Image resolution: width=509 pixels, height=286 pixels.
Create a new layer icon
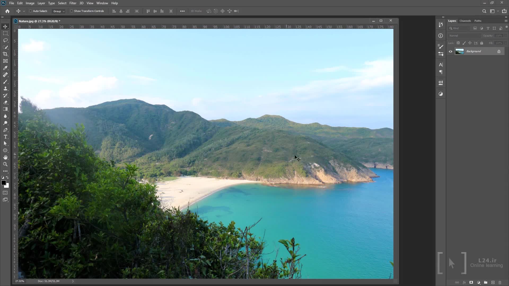(x=493, y=283)
